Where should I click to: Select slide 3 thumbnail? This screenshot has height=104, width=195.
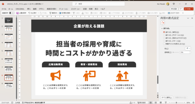point(9,37)
